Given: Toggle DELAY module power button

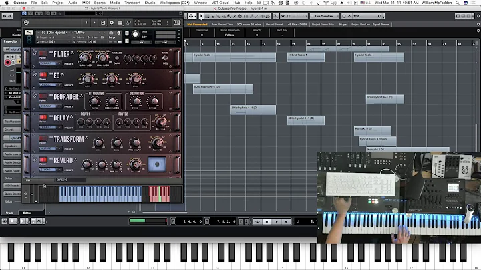Looking at the screenshot, I should tap(43, 117).
